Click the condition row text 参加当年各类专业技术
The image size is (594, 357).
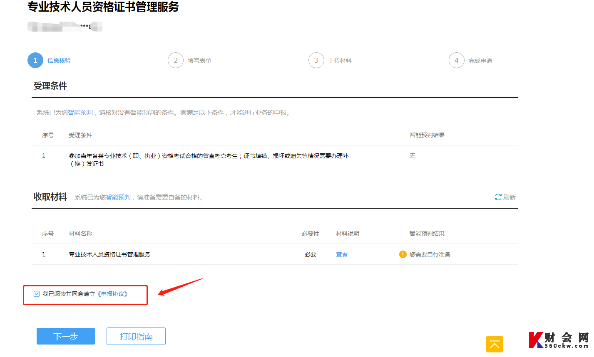coord(209,160)
